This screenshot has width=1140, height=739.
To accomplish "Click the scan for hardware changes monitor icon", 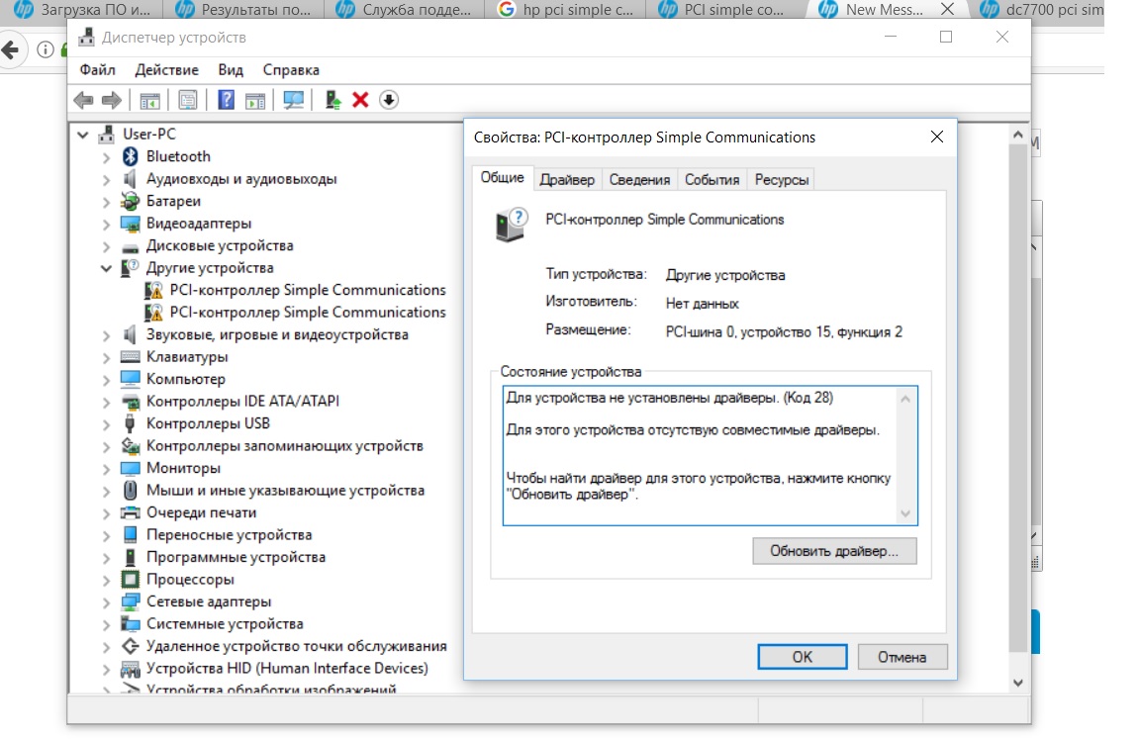I will click(x=294, y=100).
